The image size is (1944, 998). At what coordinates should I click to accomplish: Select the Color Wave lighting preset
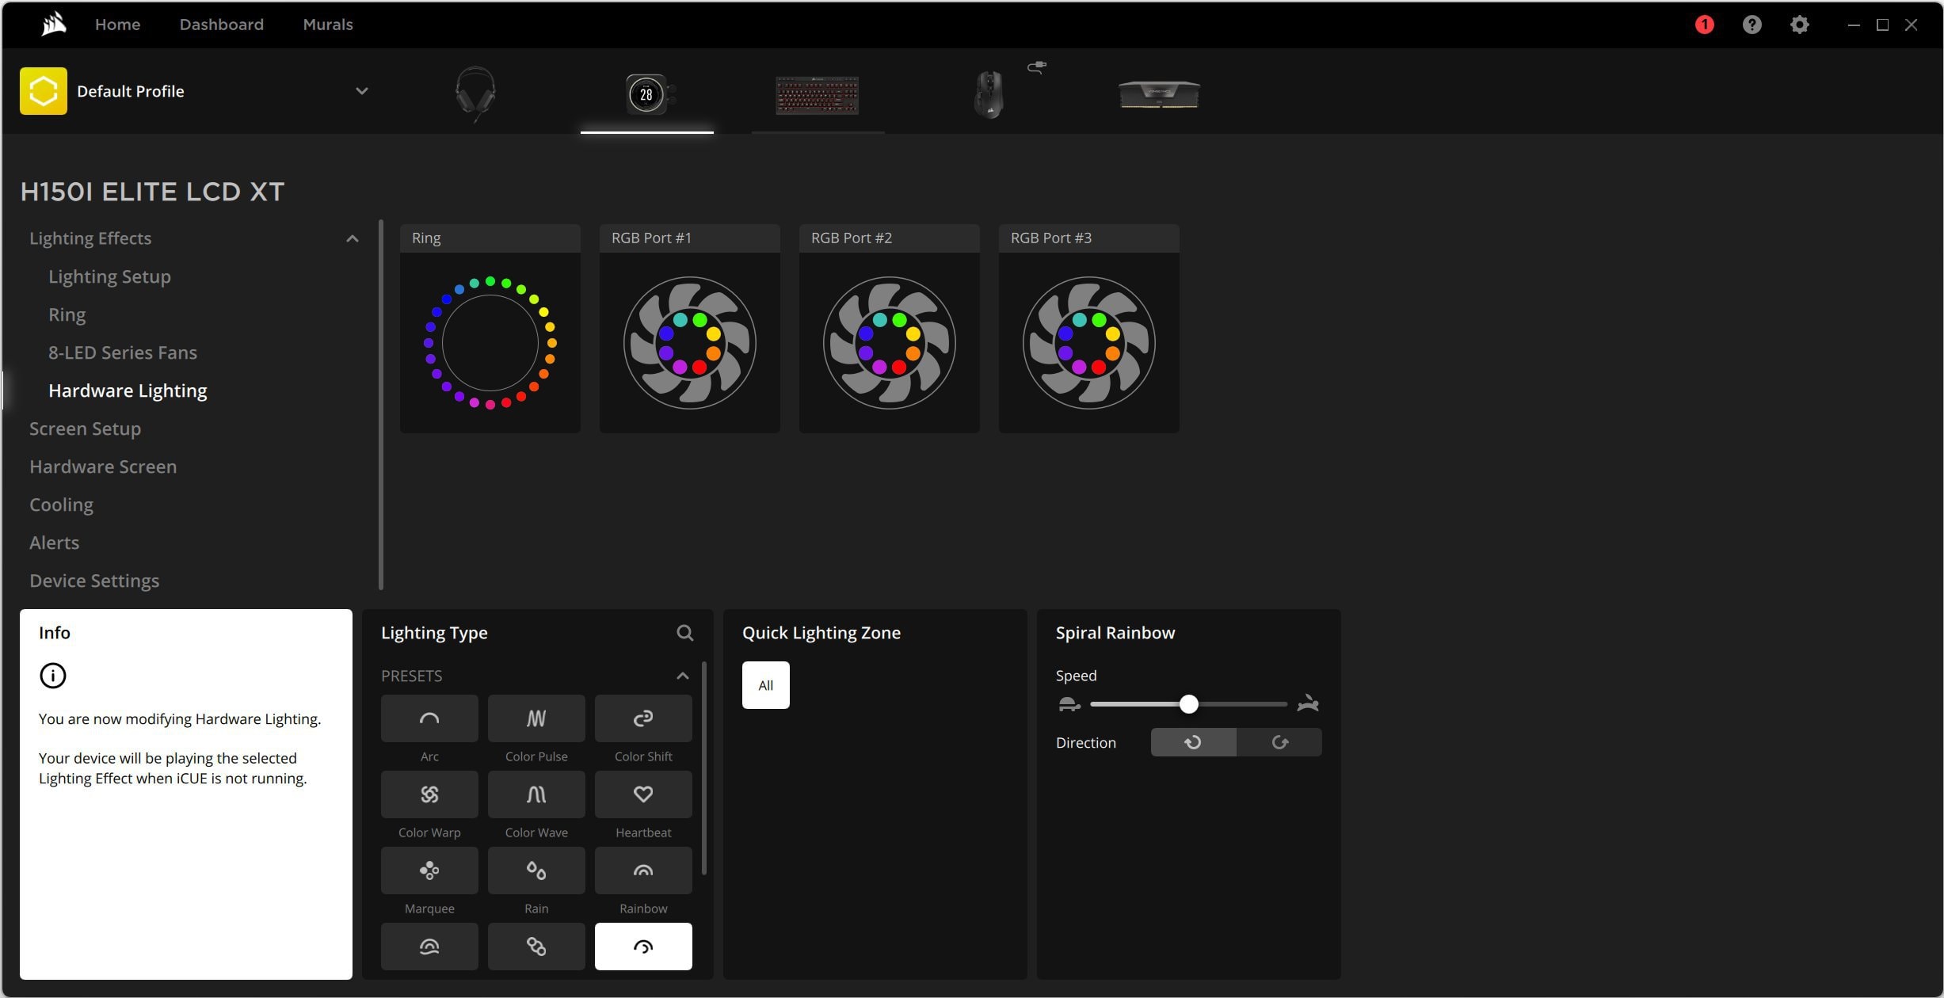pyautogui.click(x=536, y=794)
